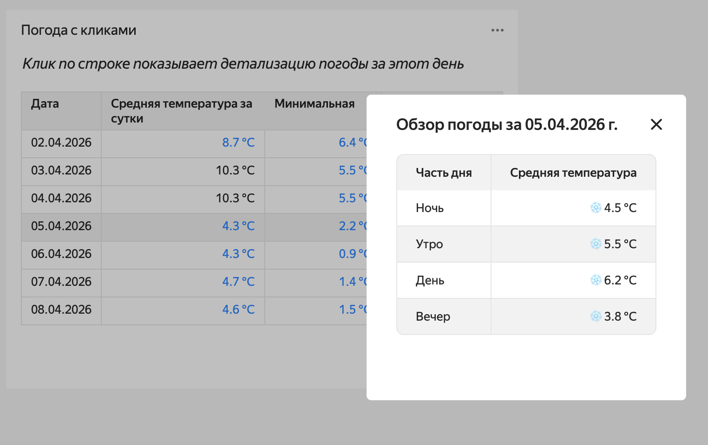Click the 4.7 °C average temperature value
708x445 pixels.
[238, 282]
